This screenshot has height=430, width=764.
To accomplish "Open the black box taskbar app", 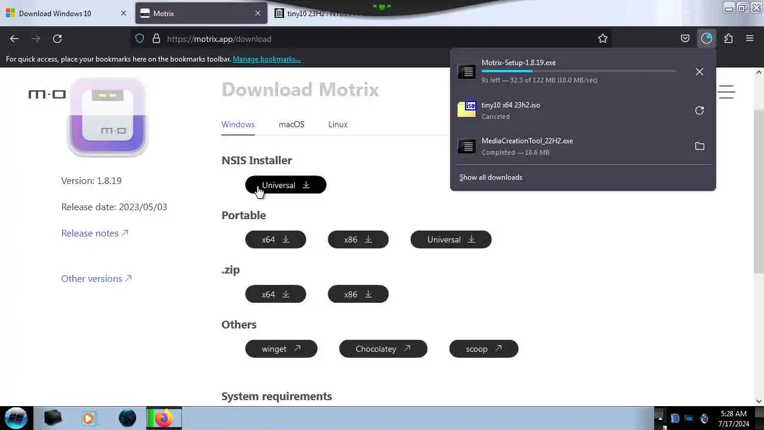I will point(53,418).
